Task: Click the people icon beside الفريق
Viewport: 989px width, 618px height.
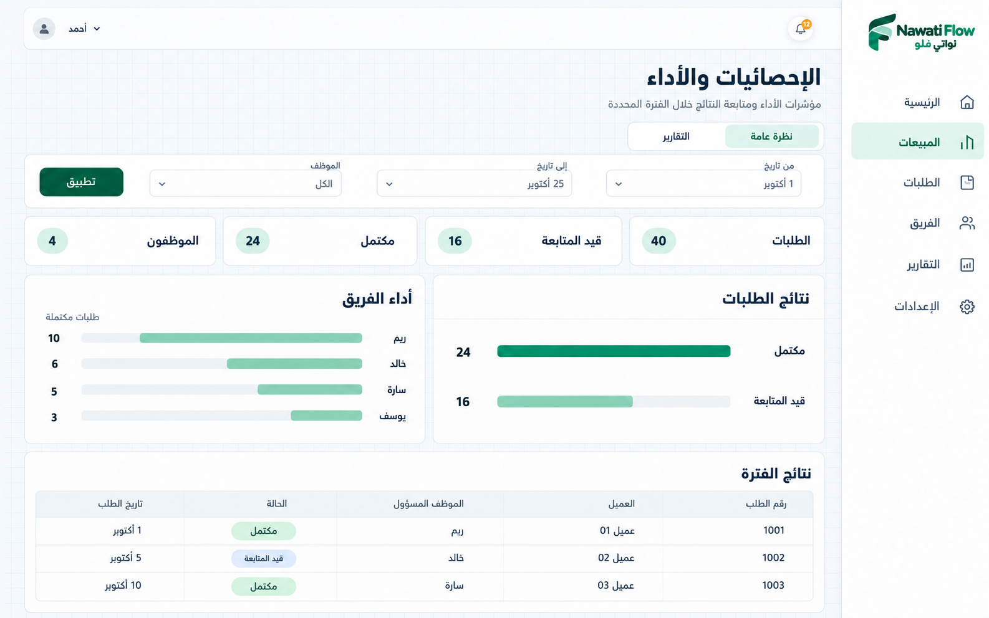Action: click(x=967, y=223)
